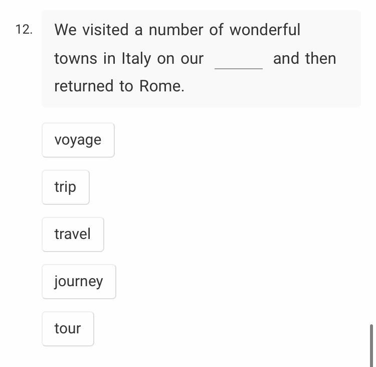This screenshot has height=367, width=376.
Task: Pick the 'travel' answer option
Action: point(73,234)
